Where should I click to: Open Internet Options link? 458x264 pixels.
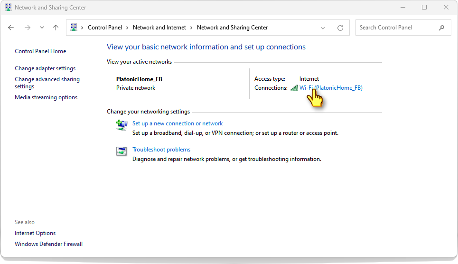(35, 233)
